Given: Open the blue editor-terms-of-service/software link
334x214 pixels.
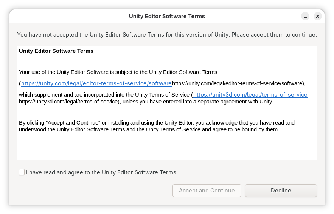Looking at the screenshot, I should pos(96,83).
